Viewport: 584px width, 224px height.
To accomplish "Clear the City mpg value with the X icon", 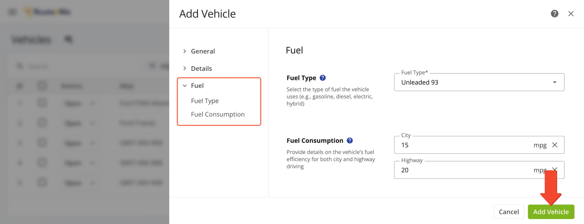I will click(555, 145).
